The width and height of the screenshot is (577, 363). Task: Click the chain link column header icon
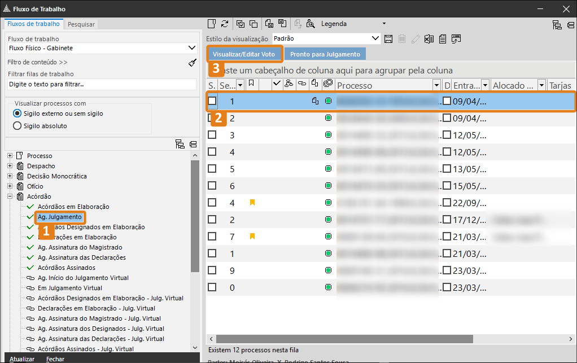coord(301,84)
